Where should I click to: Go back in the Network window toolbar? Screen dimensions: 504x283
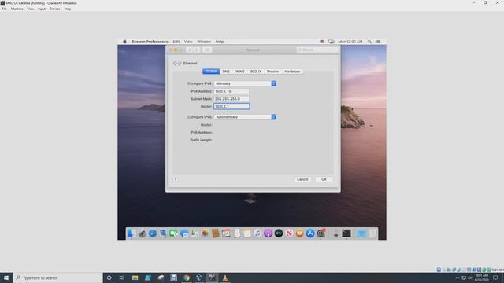tap(189, 50)
